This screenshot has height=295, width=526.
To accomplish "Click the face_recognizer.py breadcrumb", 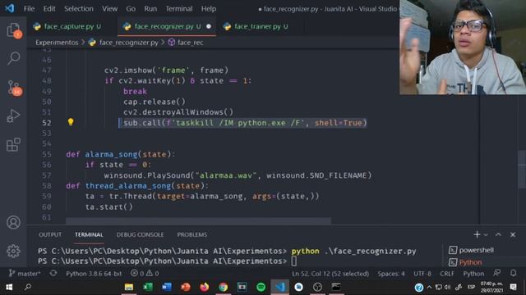I will coord(128,43).
